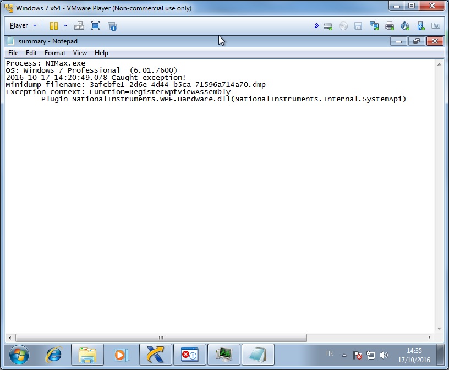Open Windows Media Player from the taskbar
The width and height of the screenshot is (449, 370).
[121, 355]
